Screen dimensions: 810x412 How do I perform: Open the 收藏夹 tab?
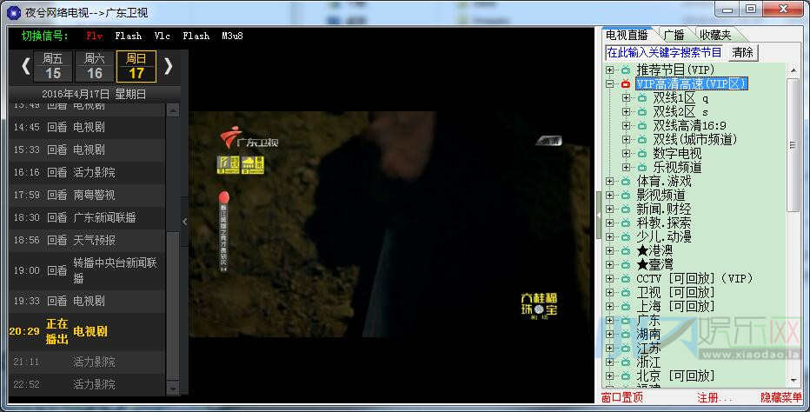[x=715, y=35]
